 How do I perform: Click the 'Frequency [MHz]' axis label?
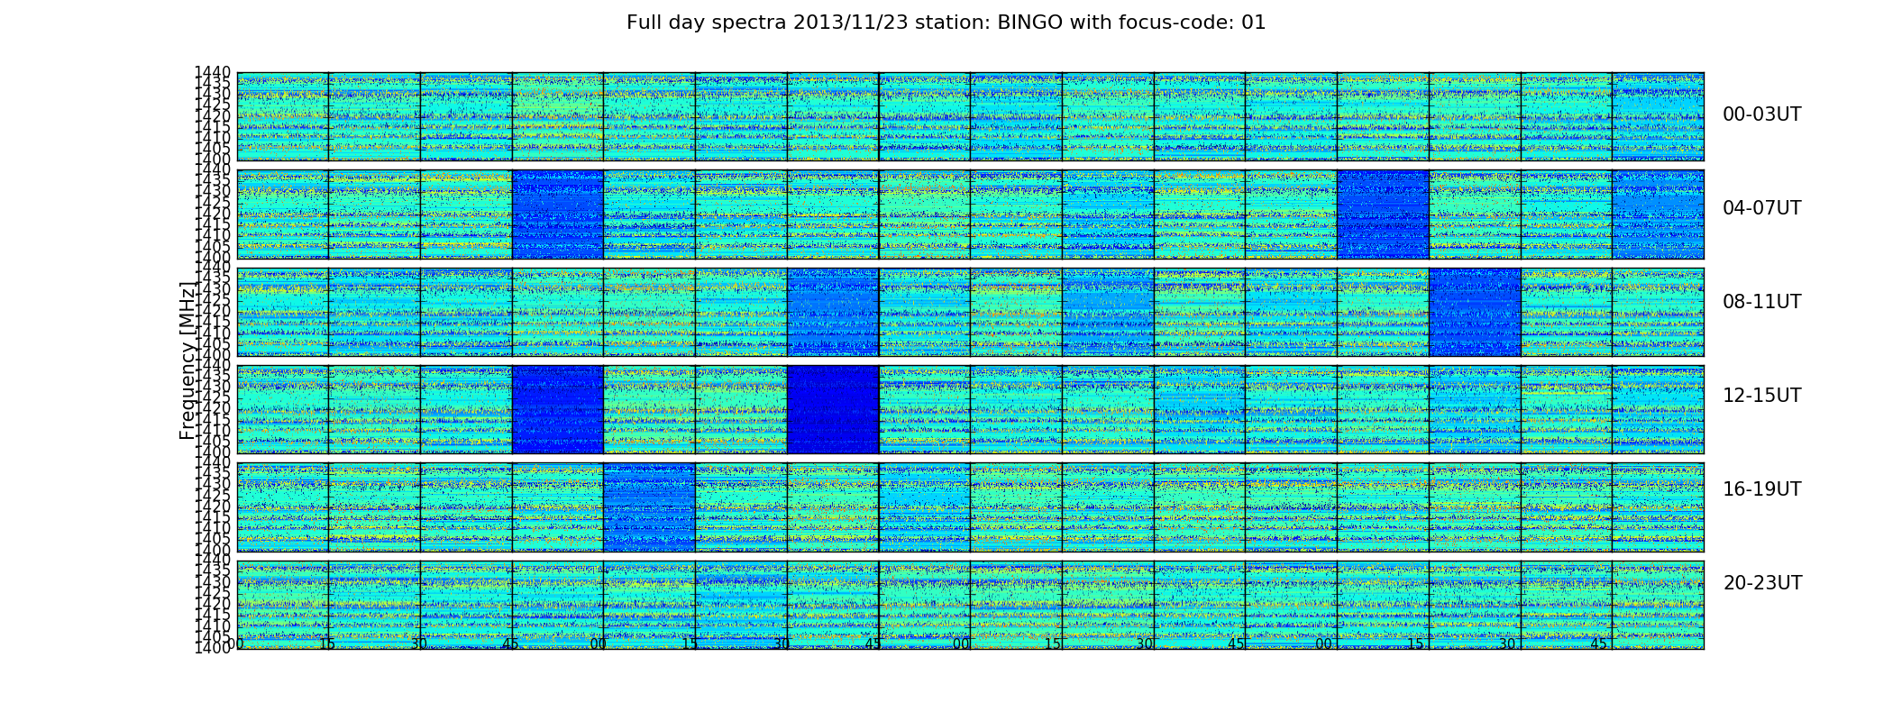pos(187,360)
